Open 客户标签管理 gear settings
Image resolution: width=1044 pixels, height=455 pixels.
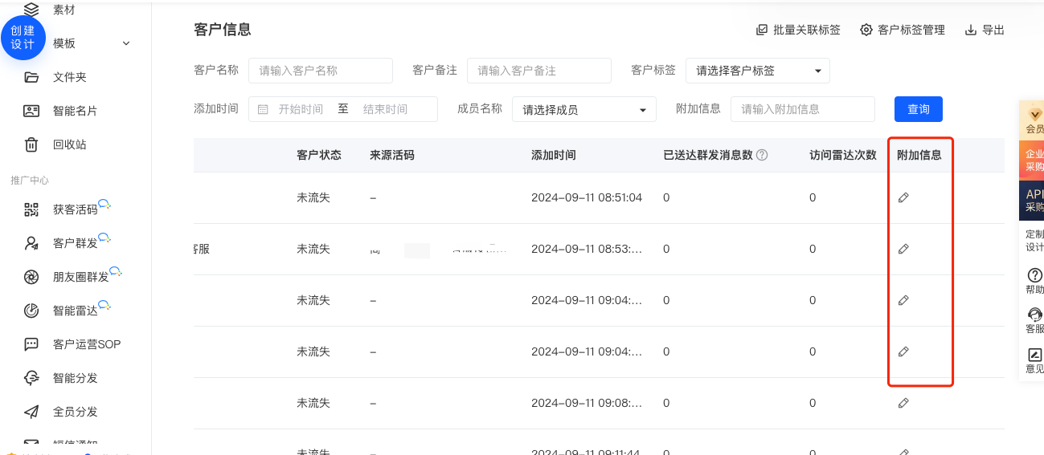(x=866, y=30)
